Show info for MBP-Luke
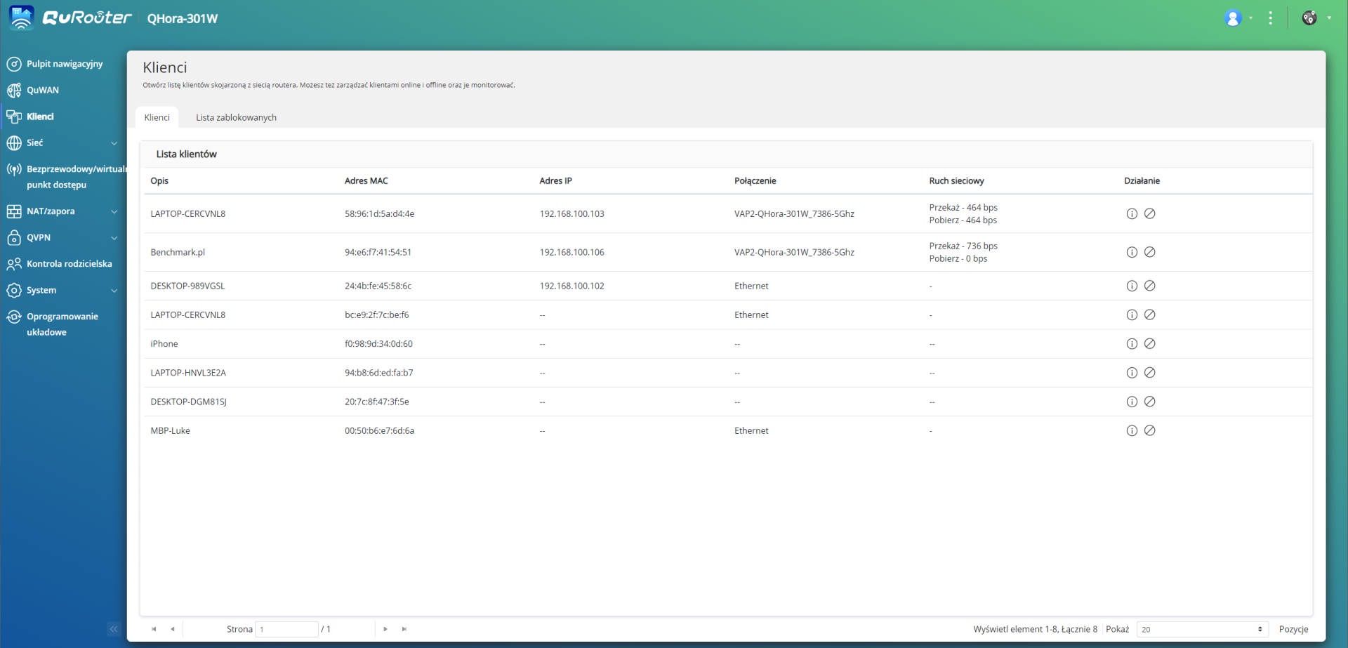 (x=1132, y=430)
